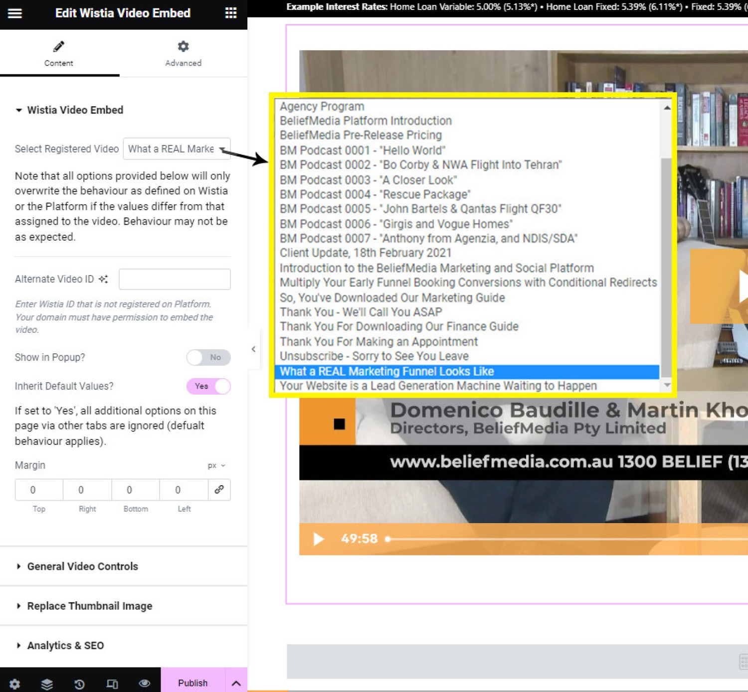The width and height of the screenshot is (748, 692).
Task: Select 'BM Podcast 0003 - A Closer Look' option
Action: point(368,180)
